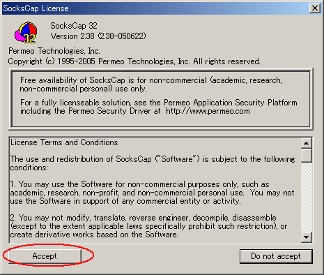
Task: Click the Copyright 1995-2005 line
Action: tap(134, 61)
